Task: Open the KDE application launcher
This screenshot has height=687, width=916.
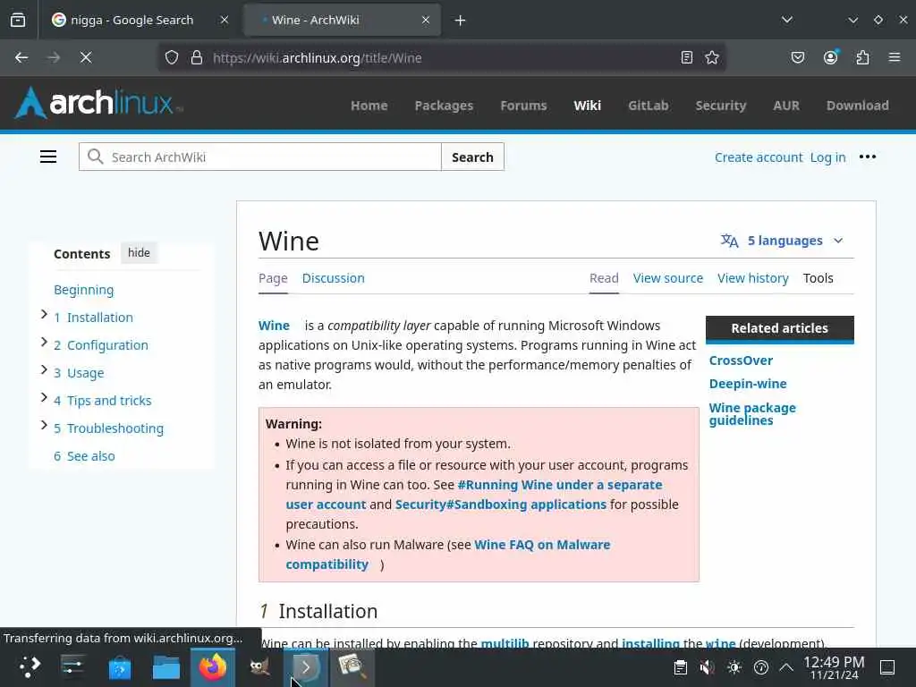Action: pyautogui.click(x=29, y=667)
